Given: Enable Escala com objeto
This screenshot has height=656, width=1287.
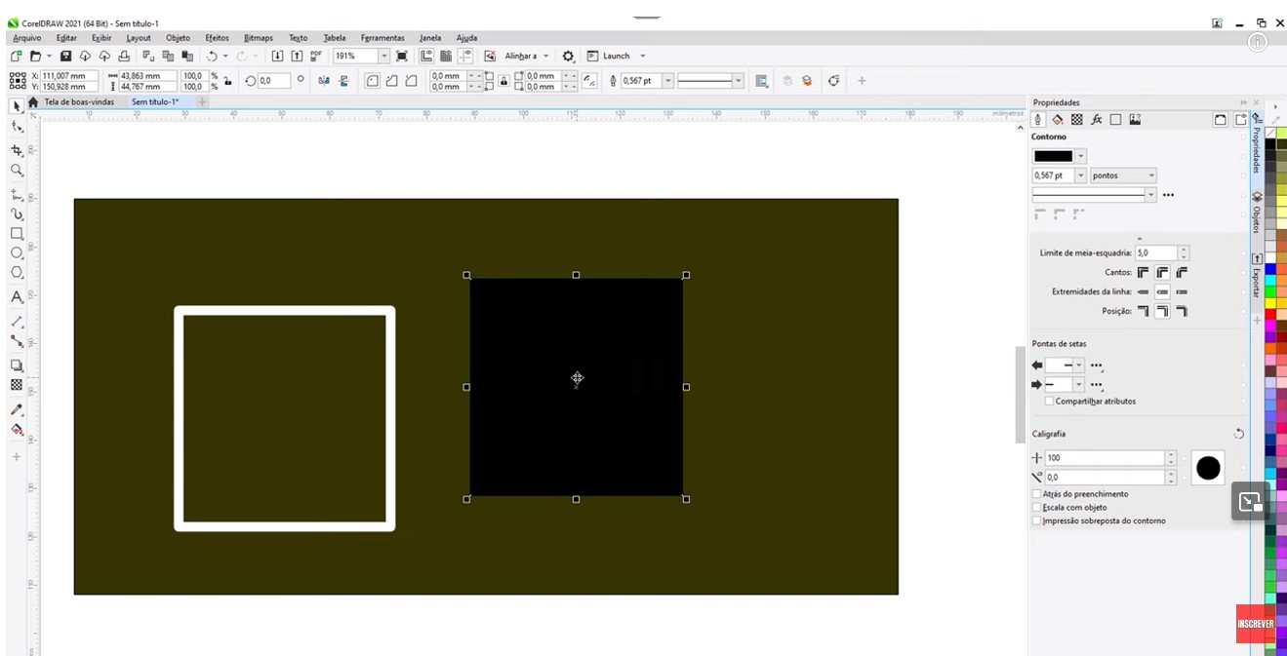Looking at the screenshot, I should [1036, 507].
